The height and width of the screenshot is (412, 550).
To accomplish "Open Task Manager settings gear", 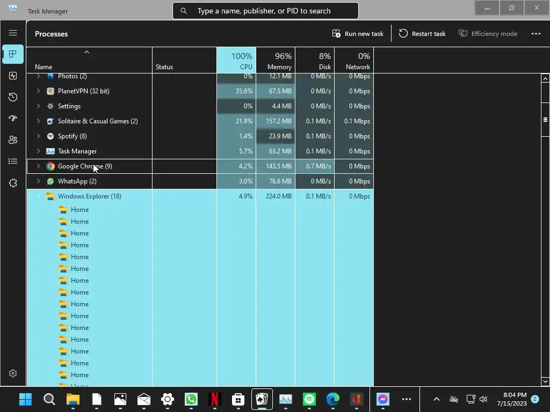I will point(13,373).
